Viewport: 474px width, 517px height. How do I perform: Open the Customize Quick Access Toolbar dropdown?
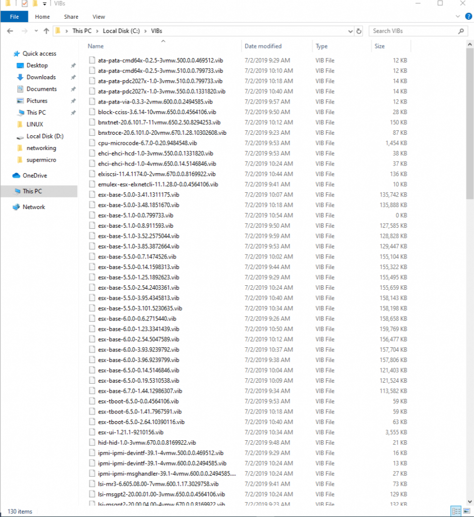click(44, 4)
